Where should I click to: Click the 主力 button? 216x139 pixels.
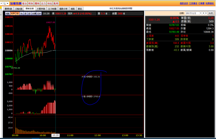[x=43, y=3]
